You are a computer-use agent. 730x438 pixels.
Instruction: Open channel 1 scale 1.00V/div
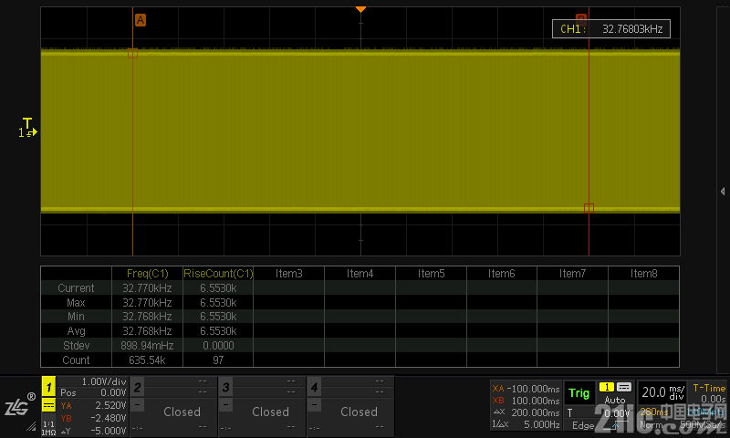(104, 381)
